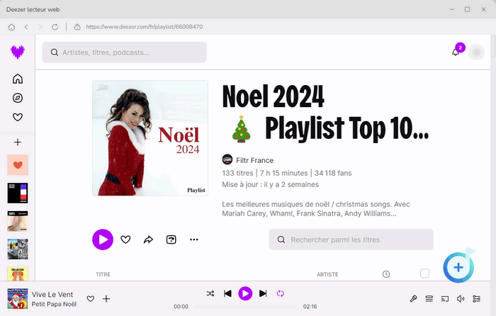Open the playlist more options menu
Screen dimensions: 496x316
[194, 239]
